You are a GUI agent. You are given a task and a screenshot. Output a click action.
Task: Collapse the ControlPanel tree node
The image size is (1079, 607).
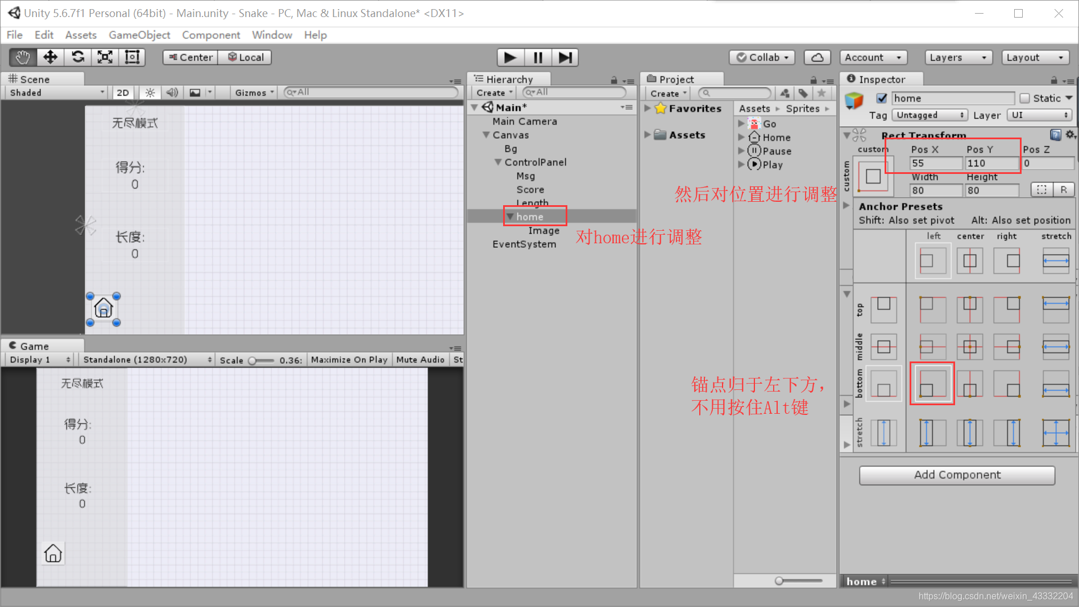coord(498,163)
